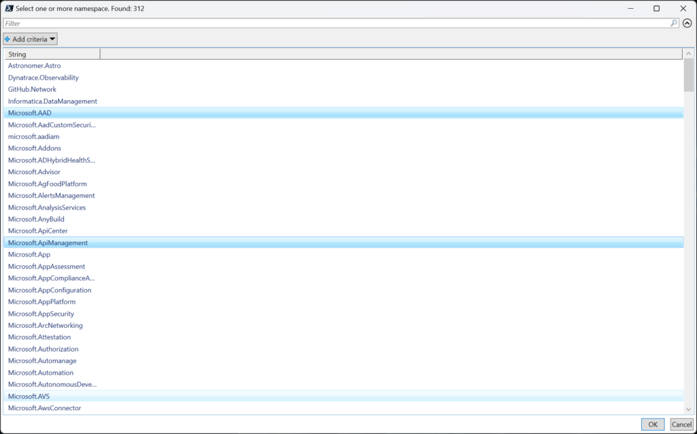Select the Microsoft.AppAssessment row
This screenshot has height=434, width=697.
[344, 267]
